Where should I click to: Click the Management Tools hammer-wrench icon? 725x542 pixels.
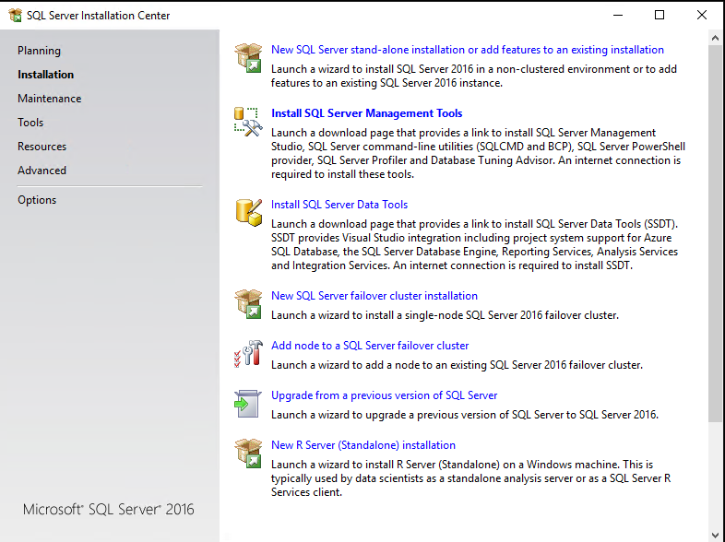point(248,122)
